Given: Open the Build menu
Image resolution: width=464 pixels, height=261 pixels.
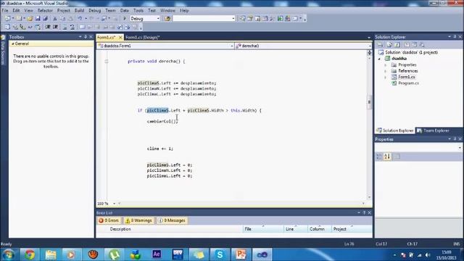Looking at the screenshot, I should (79, 10).
